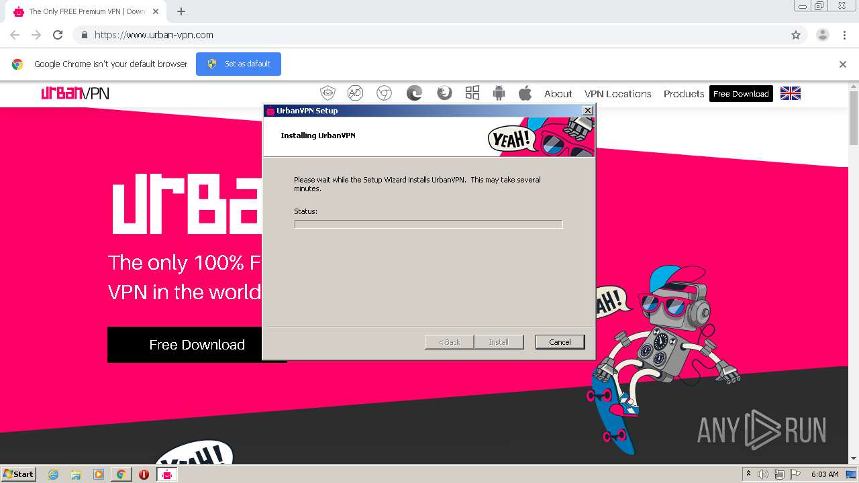
Task: Open language selector UK flag icon
Action: [x=791, y=94]
